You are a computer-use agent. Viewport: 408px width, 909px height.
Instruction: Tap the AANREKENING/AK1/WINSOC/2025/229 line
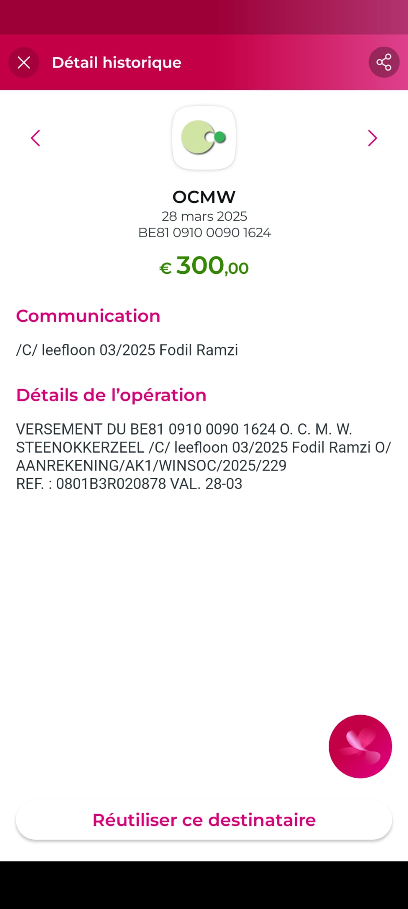151,465
